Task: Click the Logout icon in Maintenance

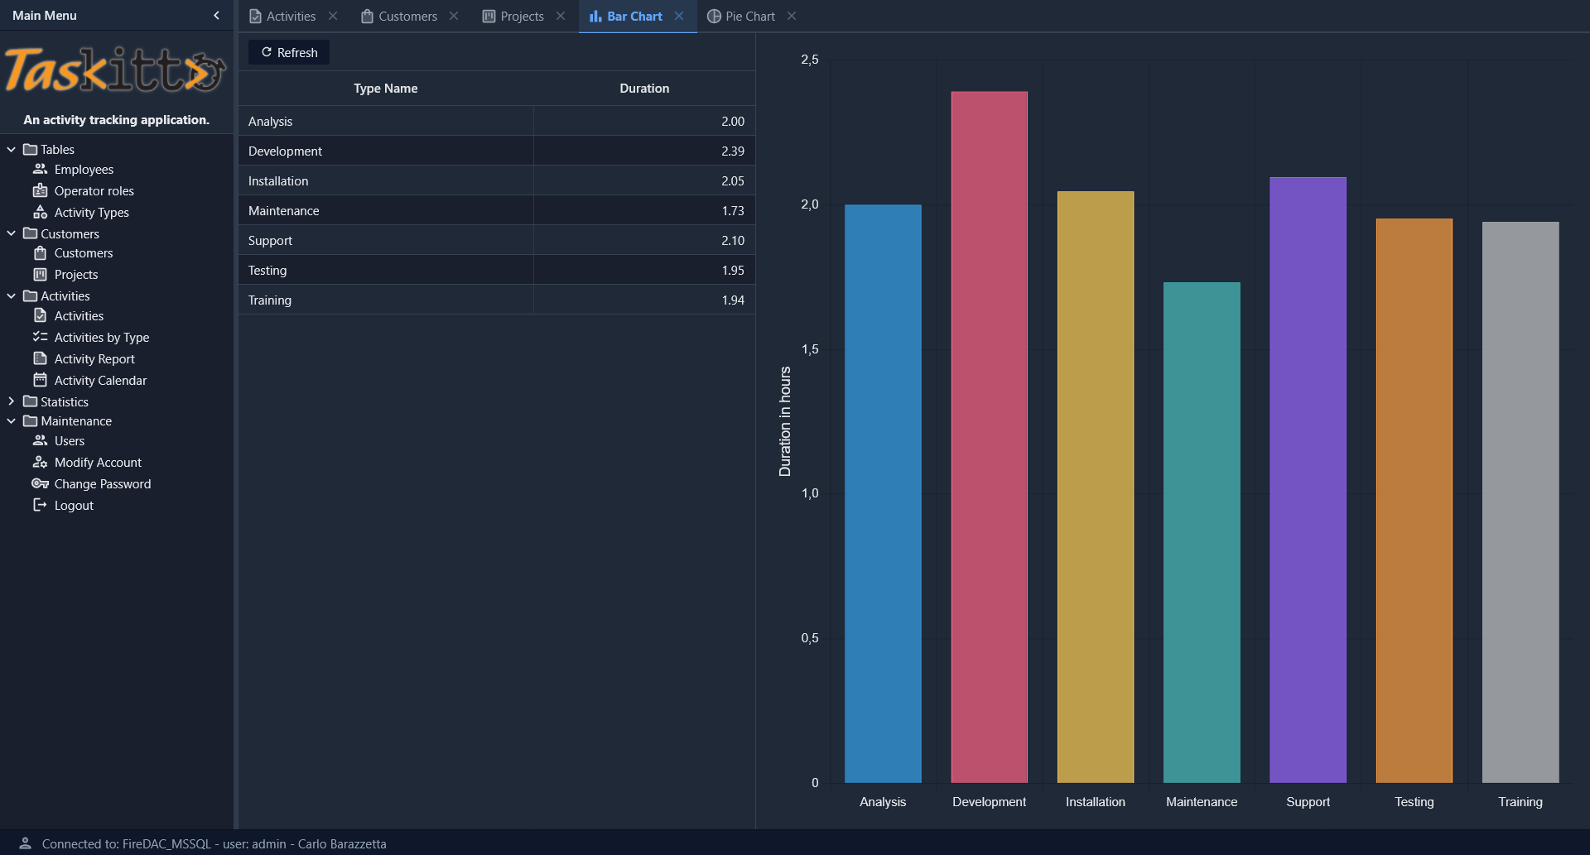Action: click(x=41, y=505)
